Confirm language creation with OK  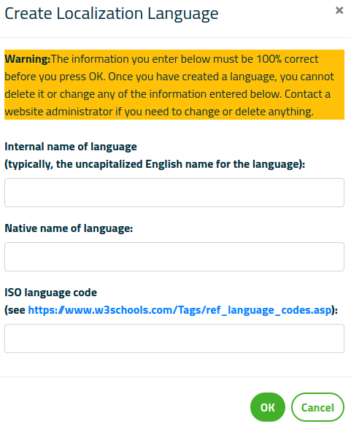(268, 407)
